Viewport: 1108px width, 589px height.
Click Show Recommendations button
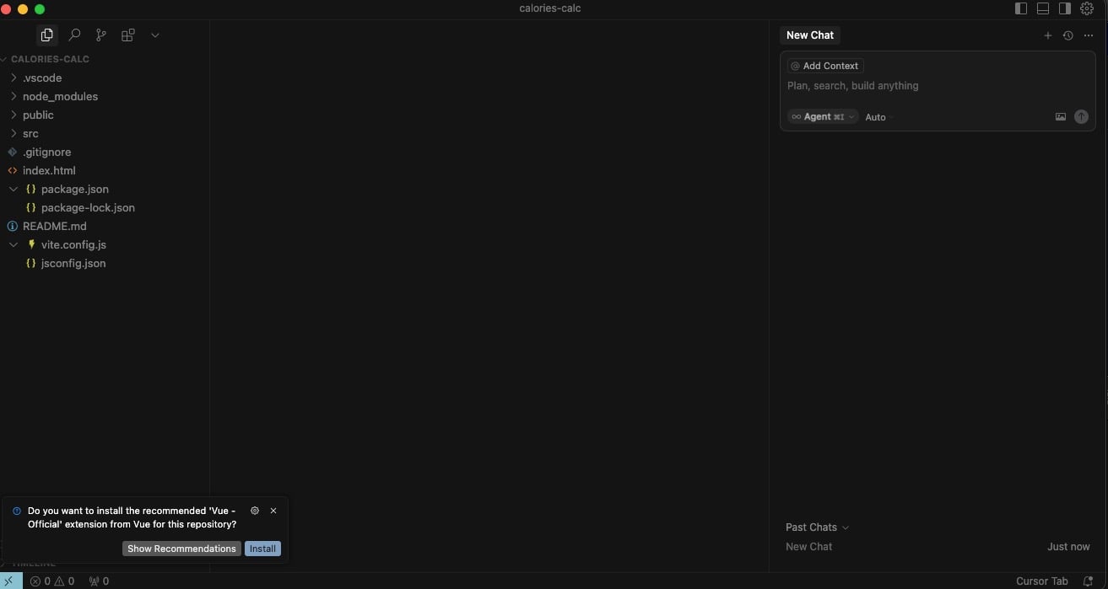[181, 549]
